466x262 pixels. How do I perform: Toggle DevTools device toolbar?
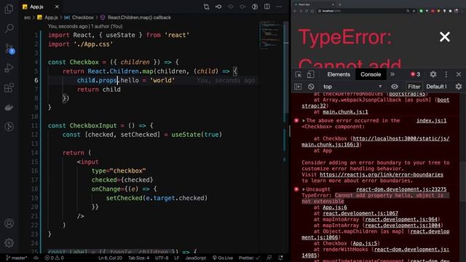pyautogui.click(x=310, y=74)
